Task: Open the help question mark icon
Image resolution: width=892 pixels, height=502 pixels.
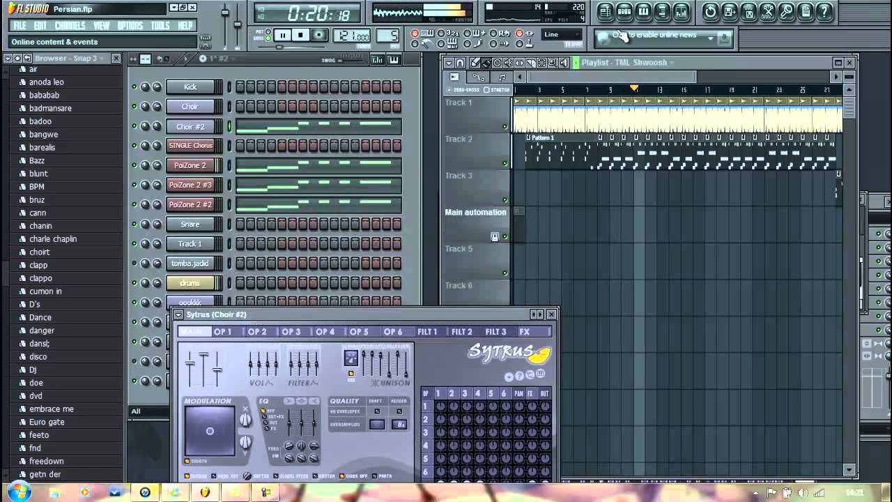Action: 824,11
